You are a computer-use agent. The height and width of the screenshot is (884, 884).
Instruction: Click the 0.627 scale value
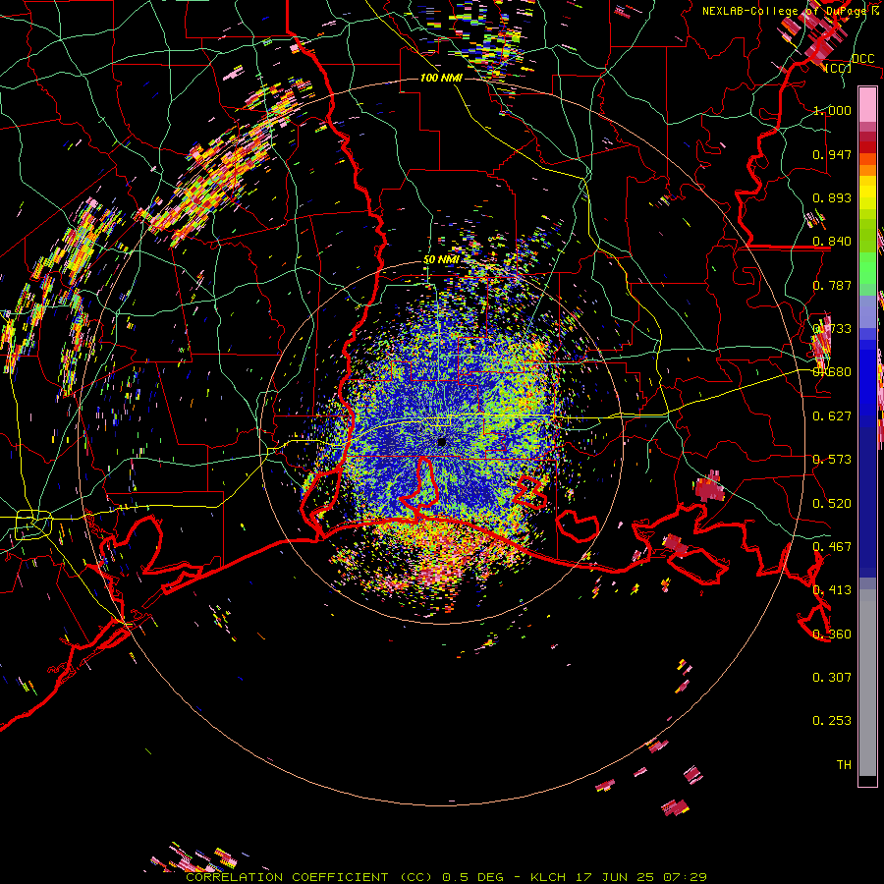(x=832, y=416)
